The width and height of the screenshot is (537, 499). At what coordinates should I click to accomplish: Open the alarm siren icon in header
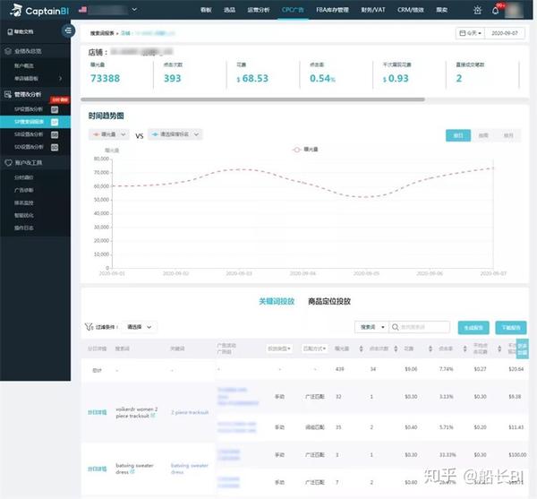[477, 10]
